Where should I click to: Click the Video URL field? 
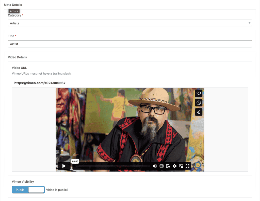click(x=130, y=83)
